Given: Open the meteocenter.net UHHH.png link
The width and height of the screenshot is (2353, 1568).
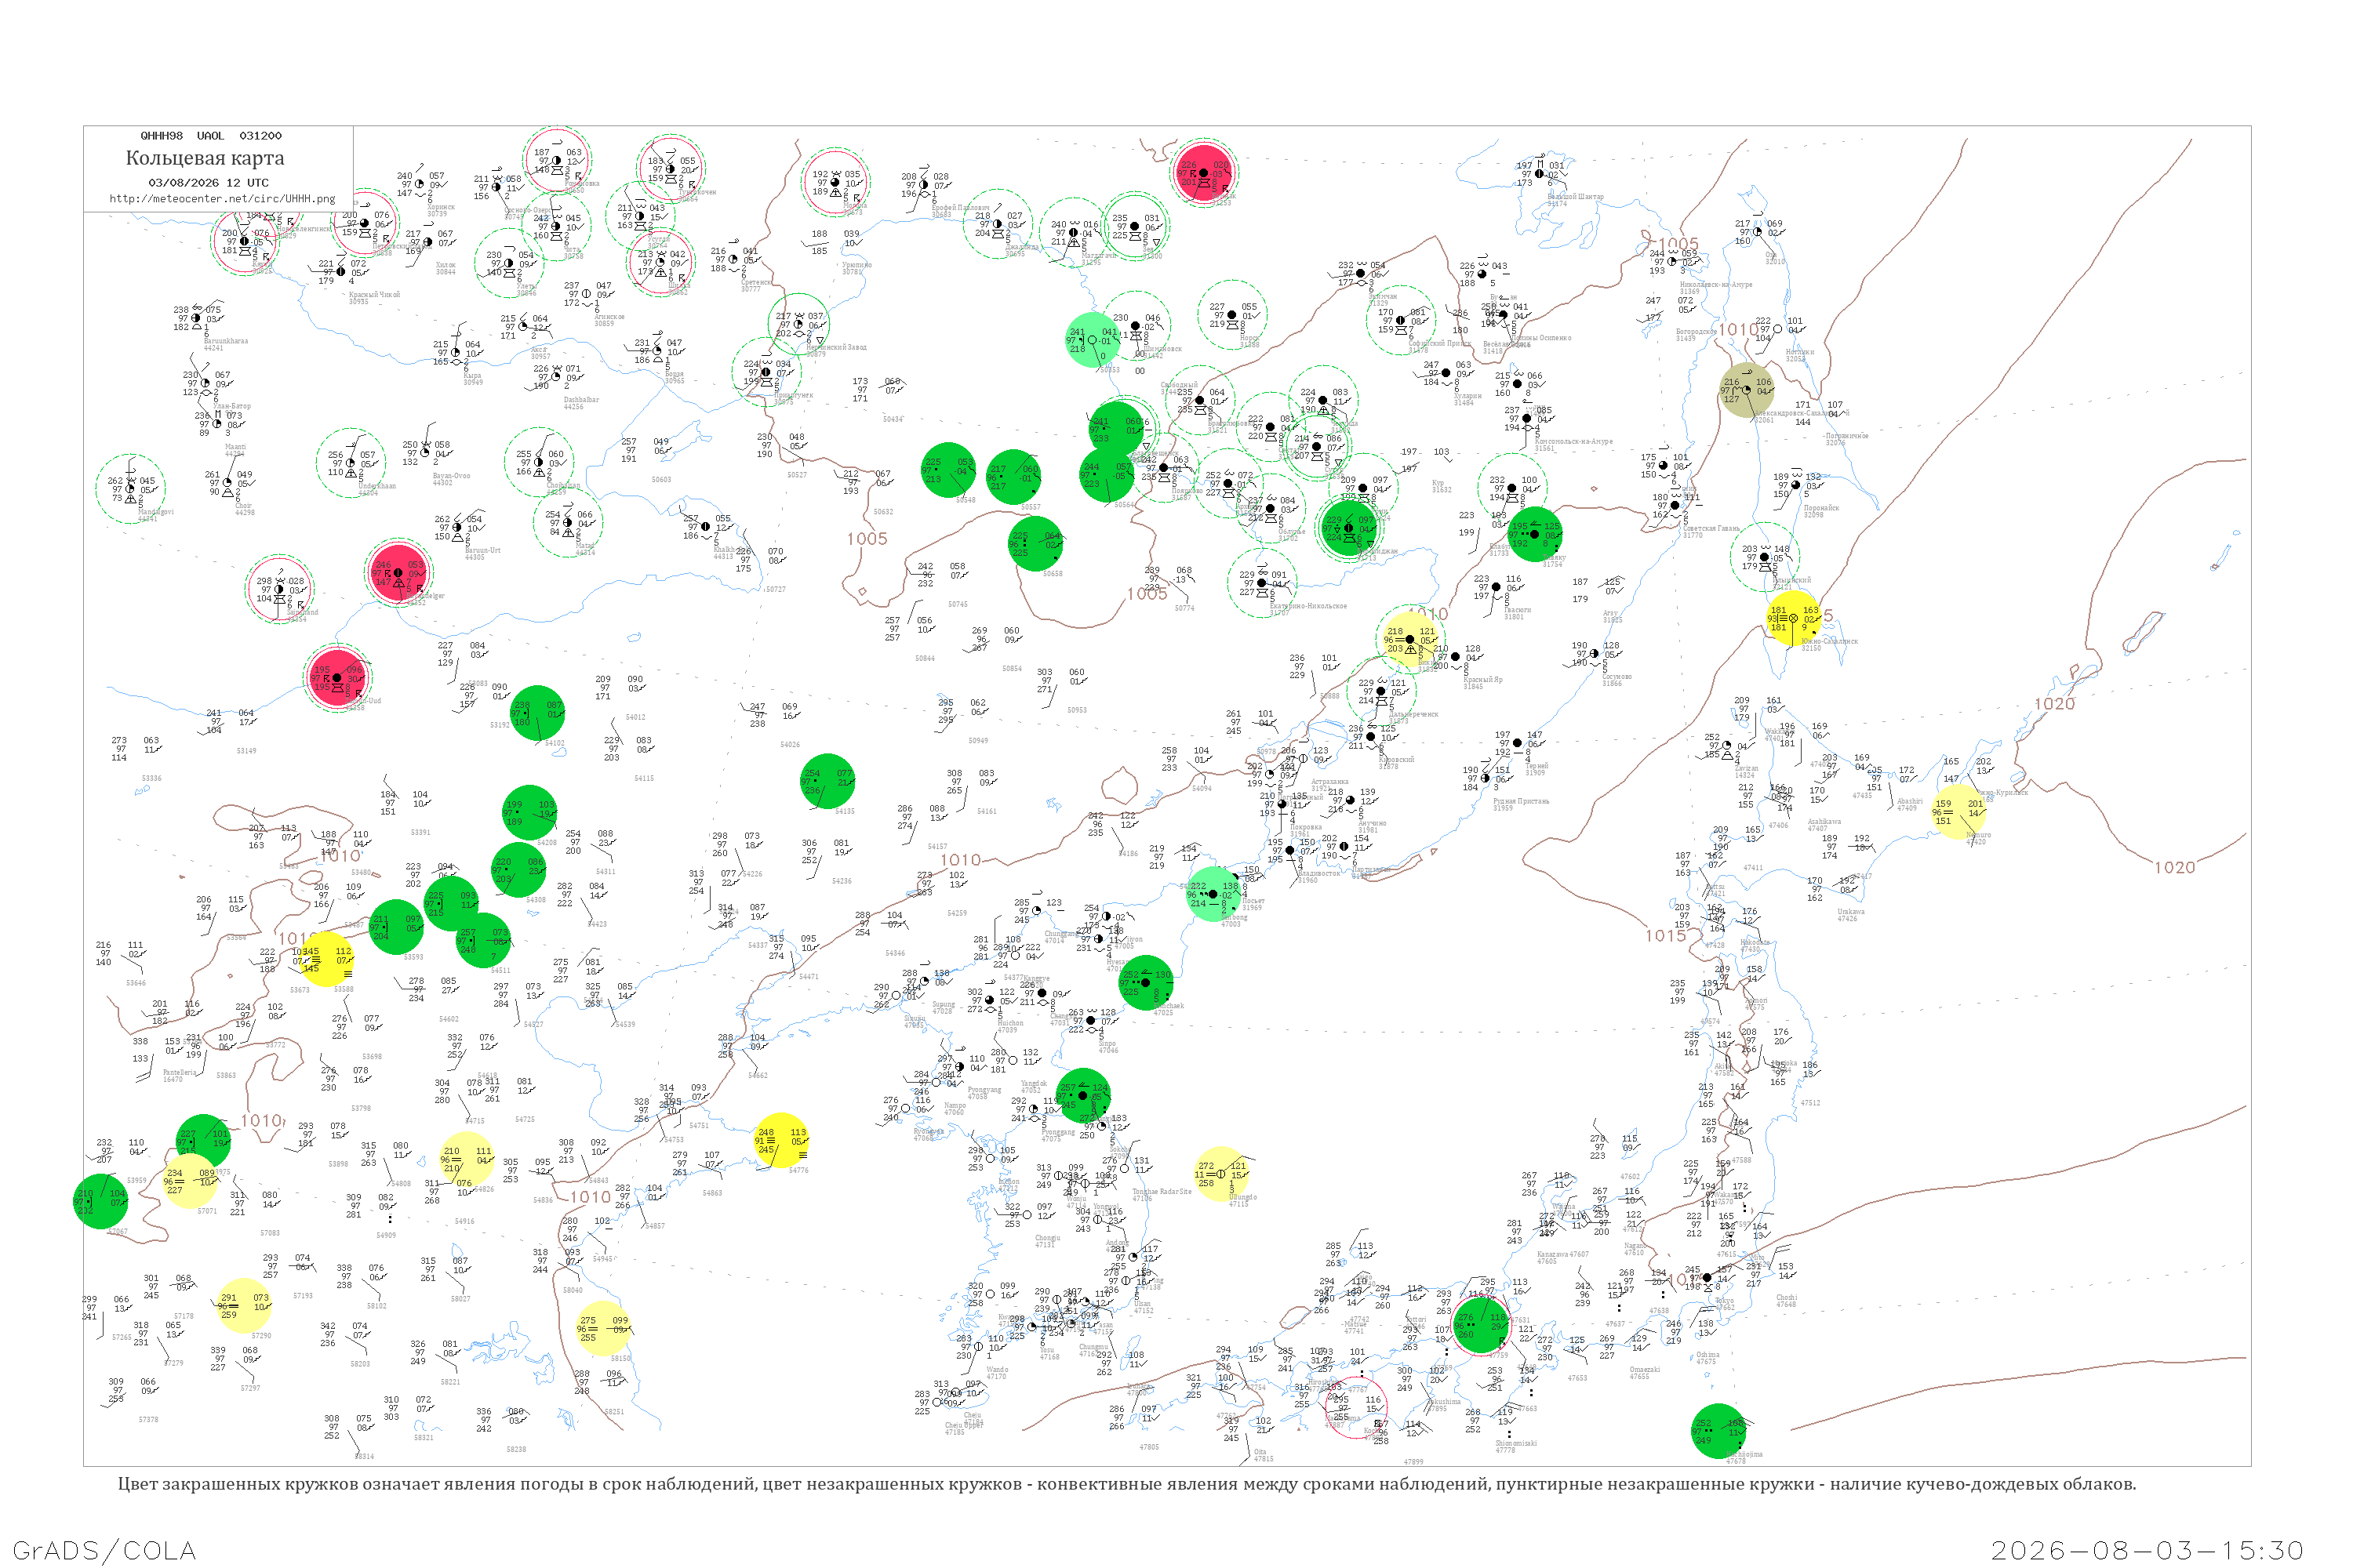Looking at the screenshot, I should 222,199.
